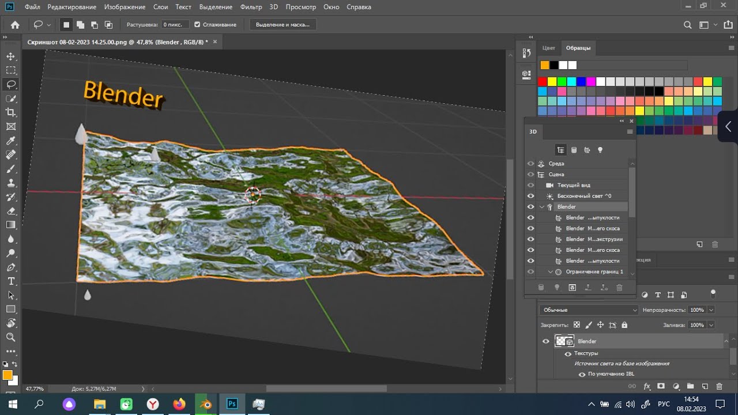Viewport: 738px width, 415px height.
Task: Lock all with the padlock icon
Action: [x=624, y=325]
